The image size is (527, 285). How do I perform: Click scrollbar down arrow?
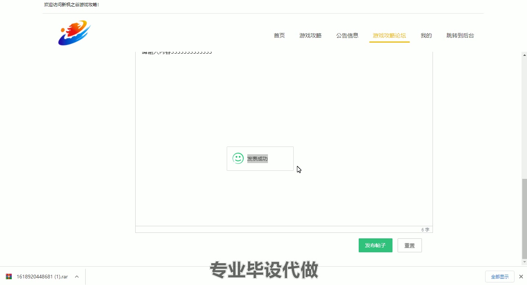click(x=524, y=262)
